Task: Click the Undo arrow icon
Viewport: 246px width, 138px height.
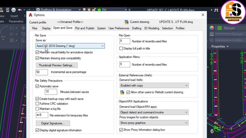Action: [20, 10]
